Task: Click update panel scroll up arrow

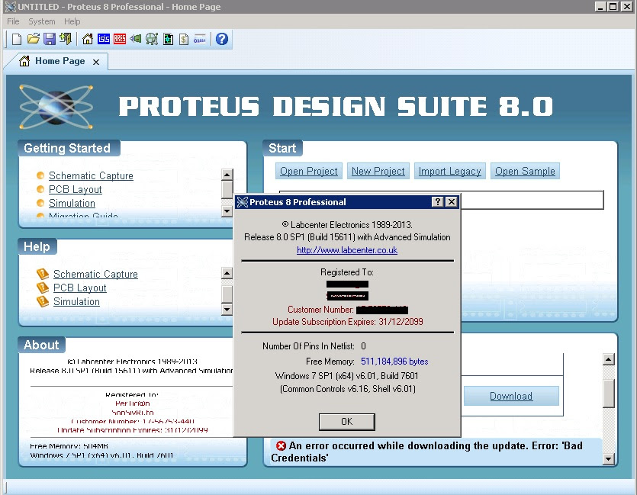Action: pyautogui.click(x=608, y=359)
